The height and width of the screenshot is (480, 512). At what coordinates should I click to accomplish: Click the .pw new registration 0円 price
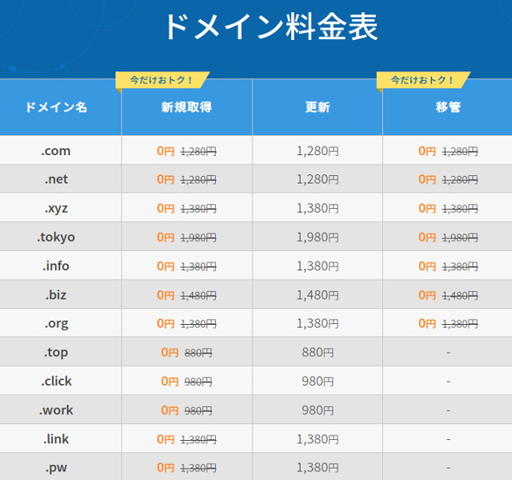coord(166,467)
